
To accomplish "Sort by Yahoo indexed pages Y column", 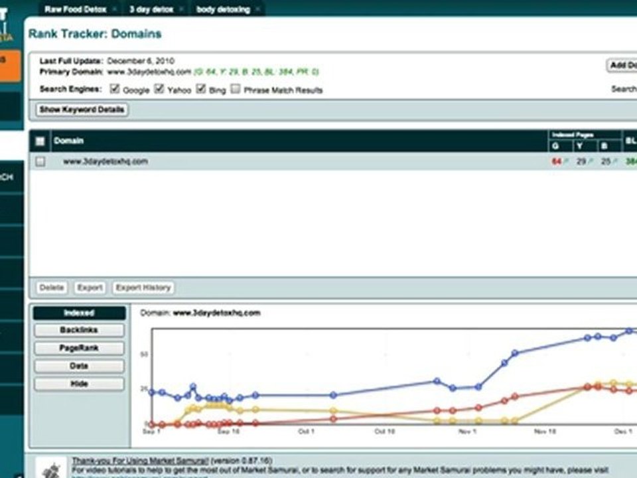I will click(x=580, y=146).
